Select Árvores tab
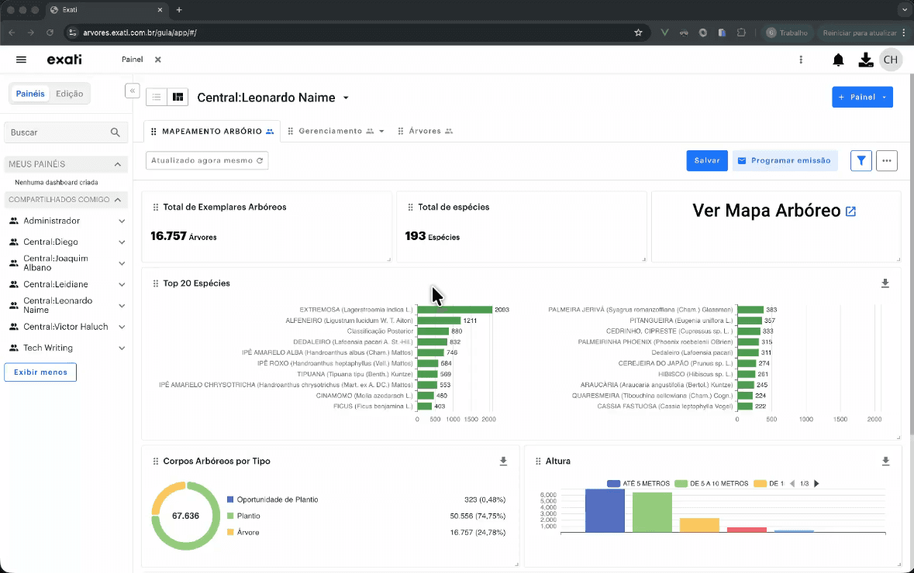The height and width of the screenshot is (573, 914). pos(425,132)
